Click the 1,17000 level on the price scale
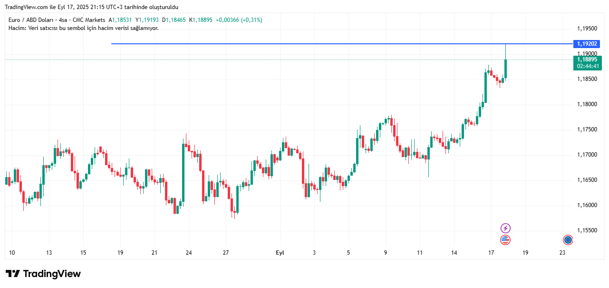The width and height of the screenshot is (609, 288). pyautogui.click(x=587, y=155)
